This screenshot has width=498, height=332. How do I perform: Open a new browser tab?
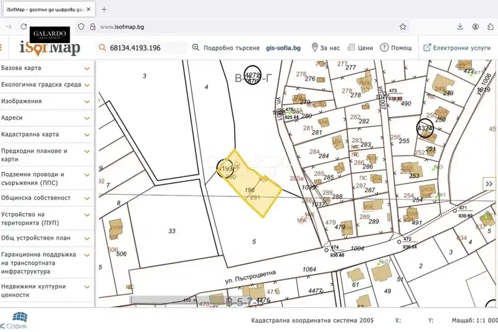click(104, 9)
